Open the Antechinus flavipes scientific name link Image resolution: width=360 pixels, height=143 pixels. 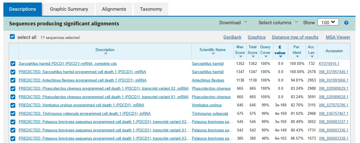point(208,80)
